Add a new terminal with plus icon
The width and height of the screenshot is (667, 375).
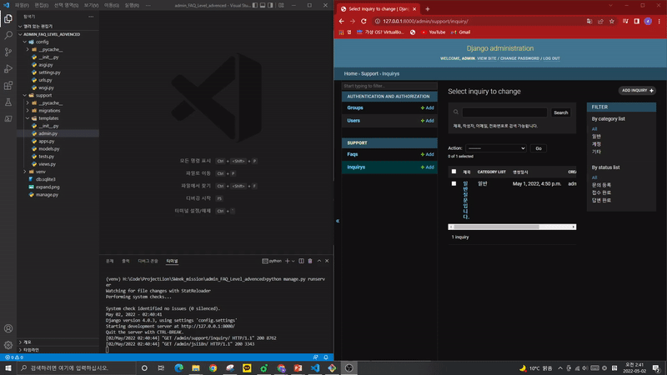[287, 261]
